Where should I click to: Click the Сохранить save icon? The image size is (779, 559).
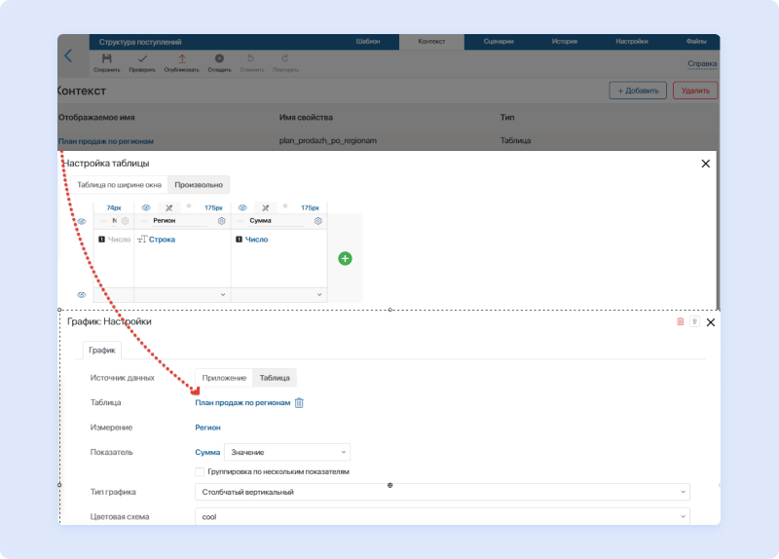pos(107,59)
